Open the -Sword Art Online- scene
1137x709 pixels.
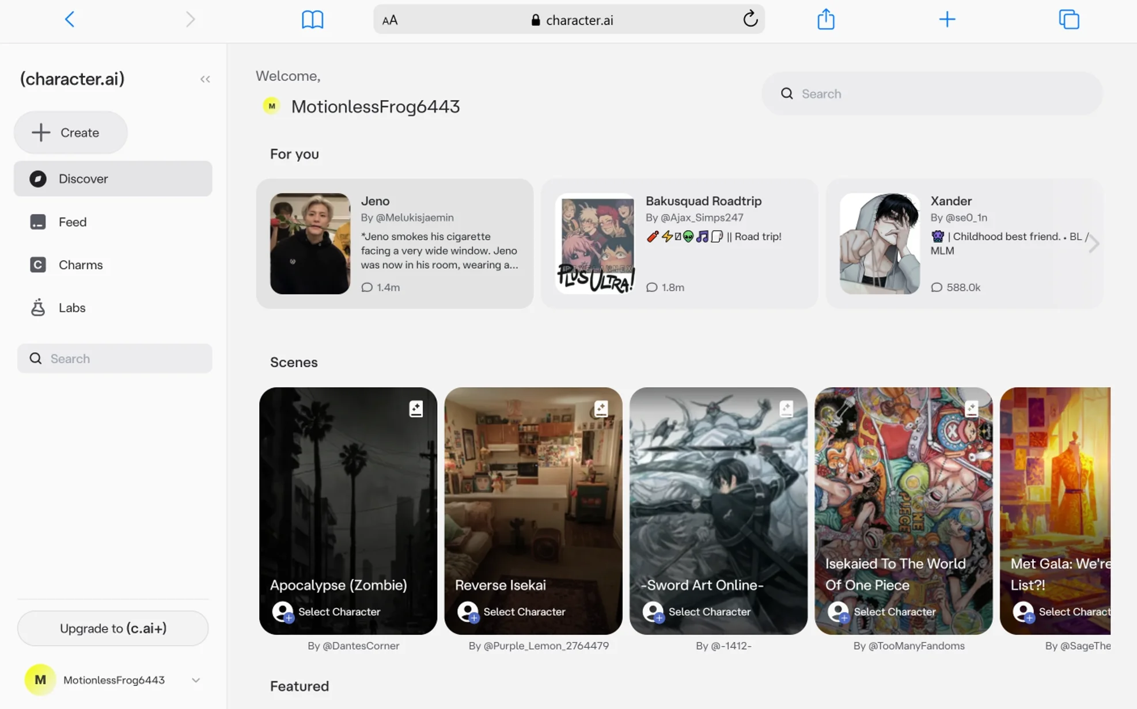coord(718,511)
